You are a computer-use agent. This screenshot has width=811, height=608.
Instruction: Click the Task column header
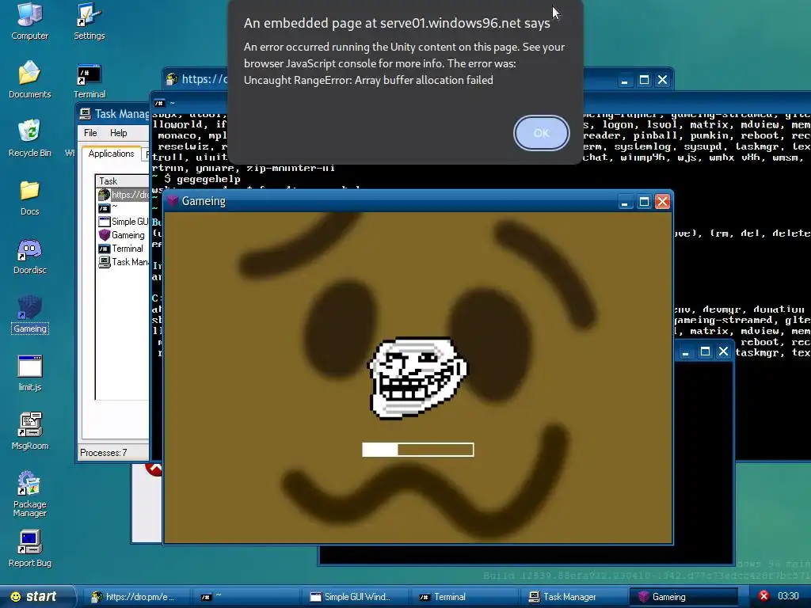click(123, 181)
